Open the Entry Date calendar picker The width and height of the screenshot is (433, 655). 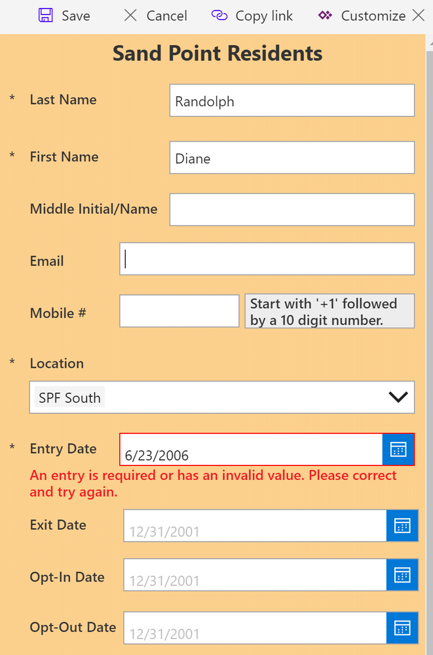(402, 450)
